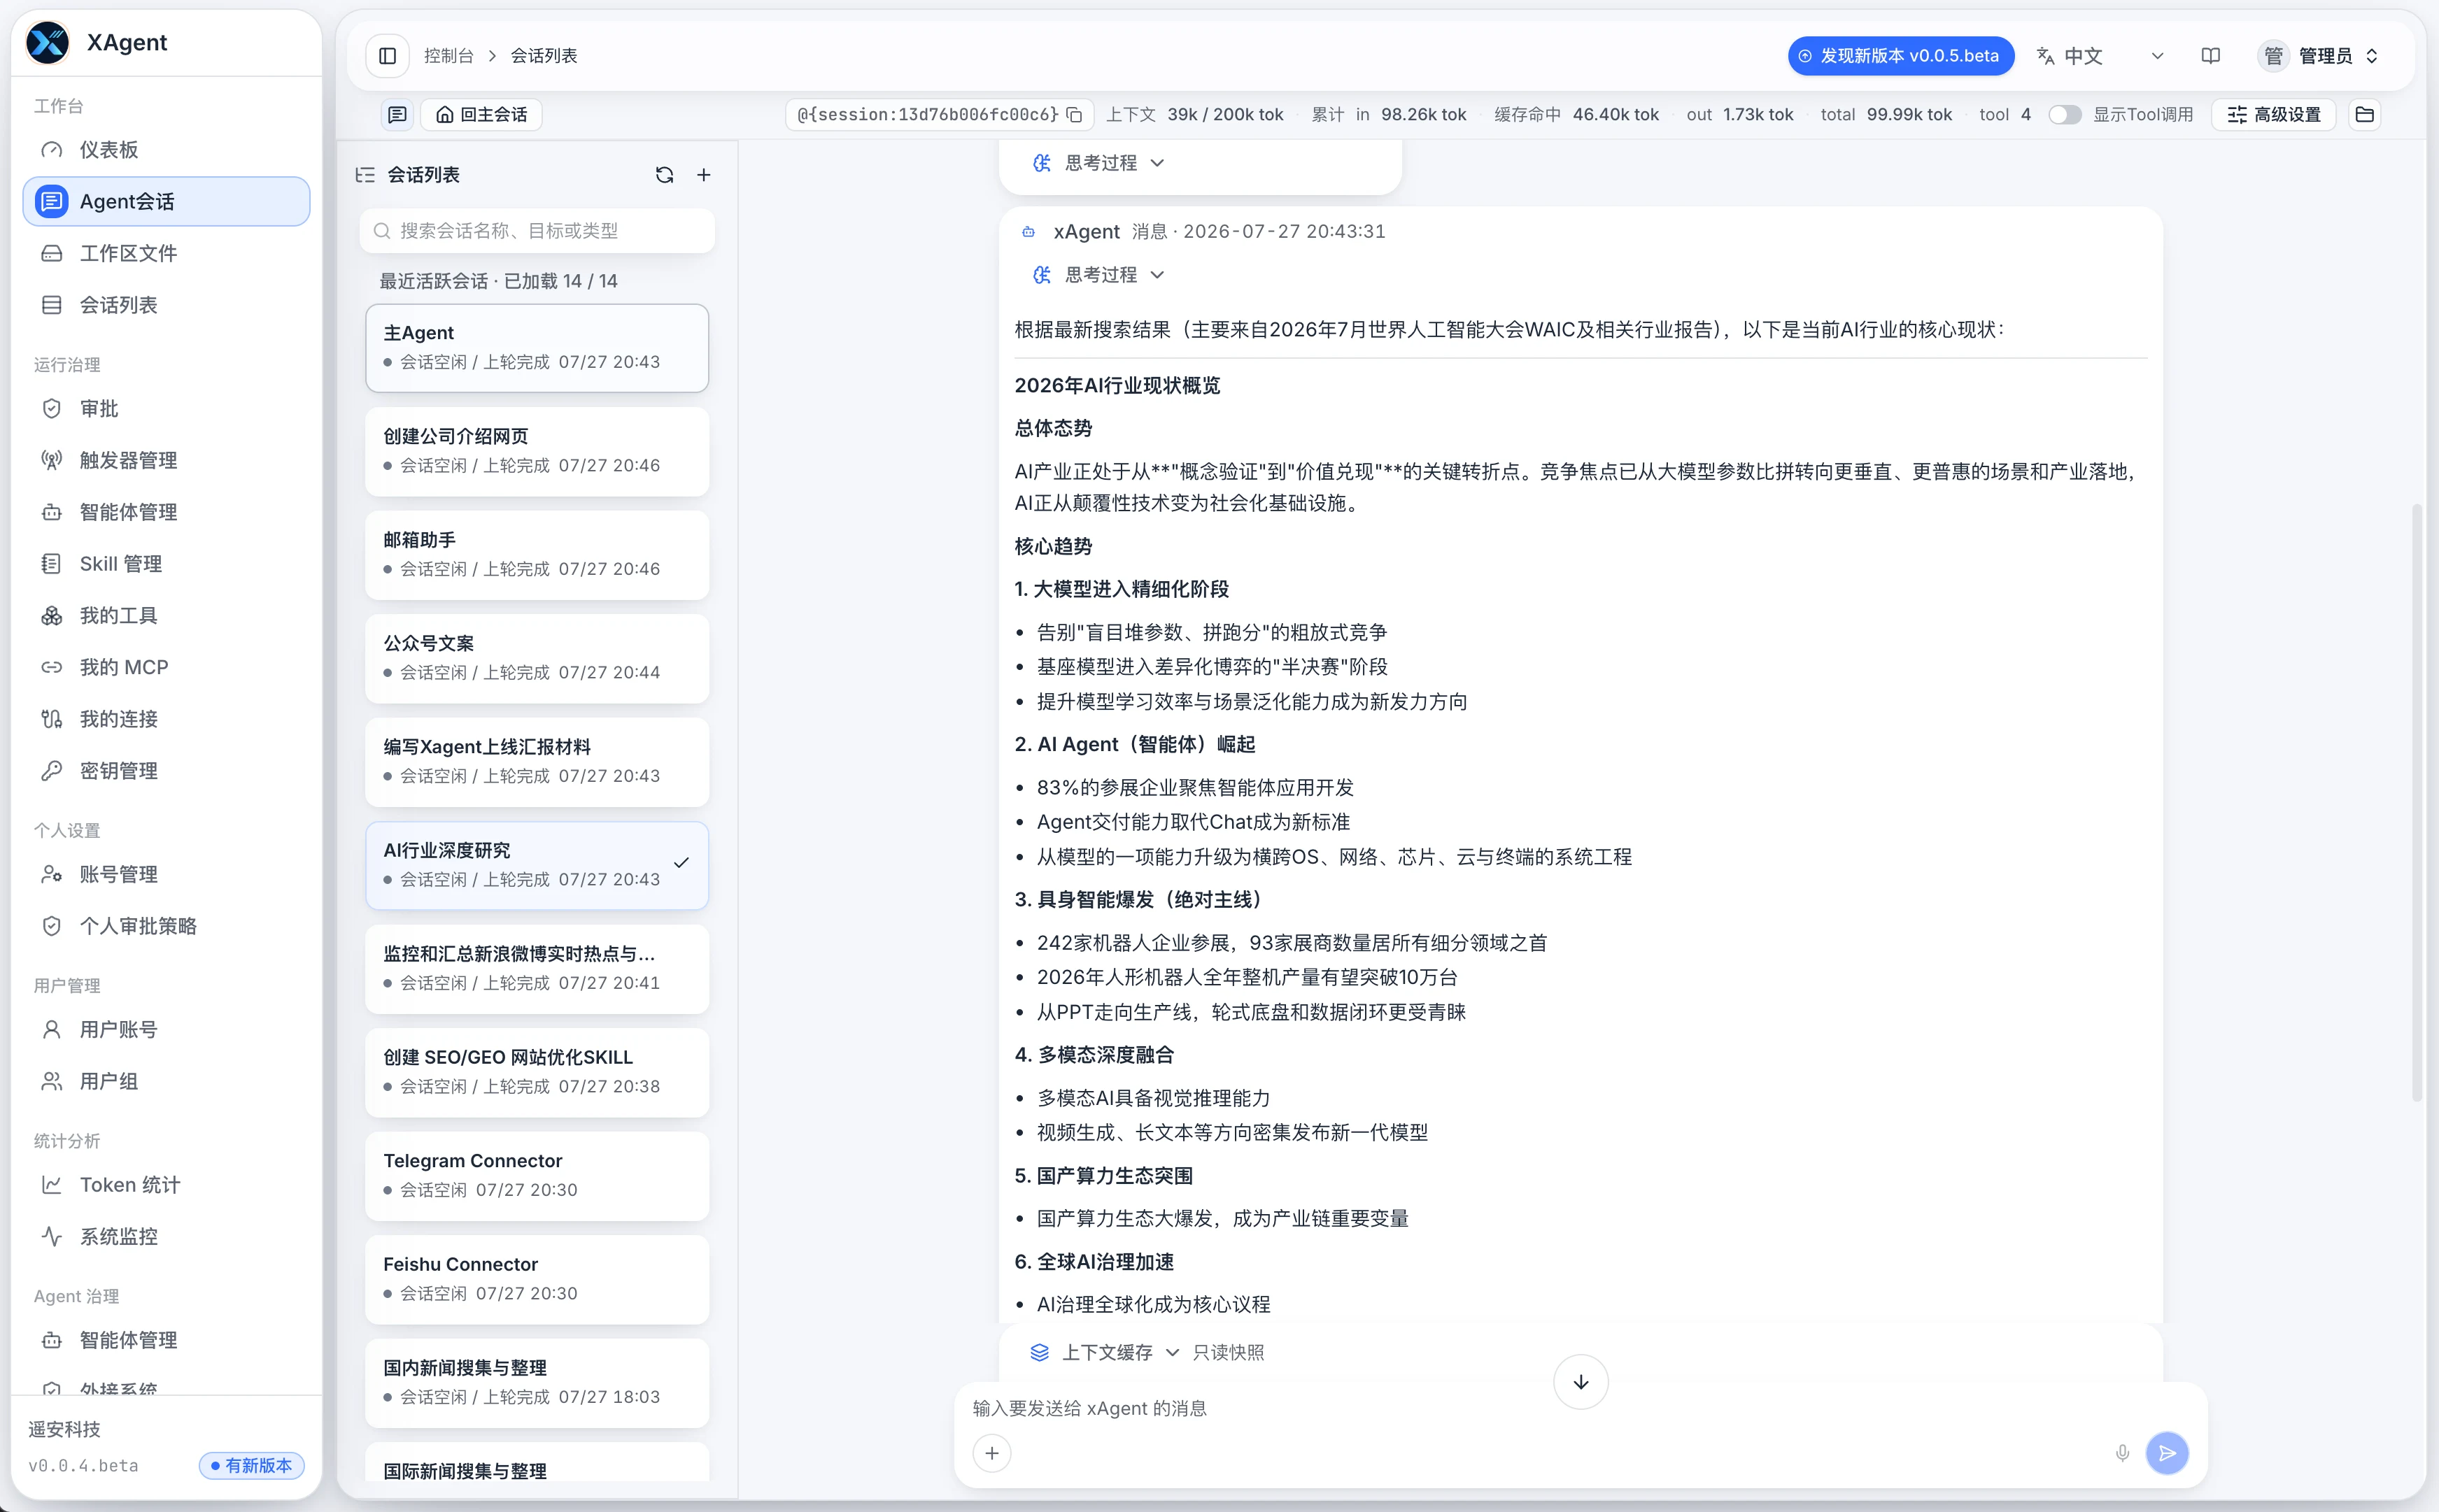Focus the 搜索会话名称 search field

pos(537,231)
